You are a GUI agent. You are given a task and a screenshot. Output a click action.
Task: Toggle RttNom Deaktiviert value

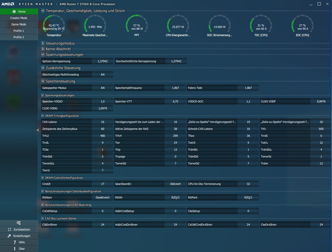click(x=103, y=197)
